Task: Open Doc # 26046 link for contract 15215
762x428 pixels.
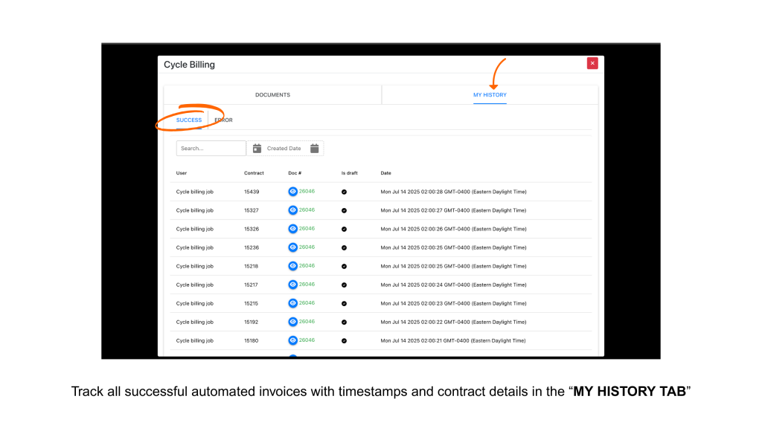Action: [x=307, y=302]
